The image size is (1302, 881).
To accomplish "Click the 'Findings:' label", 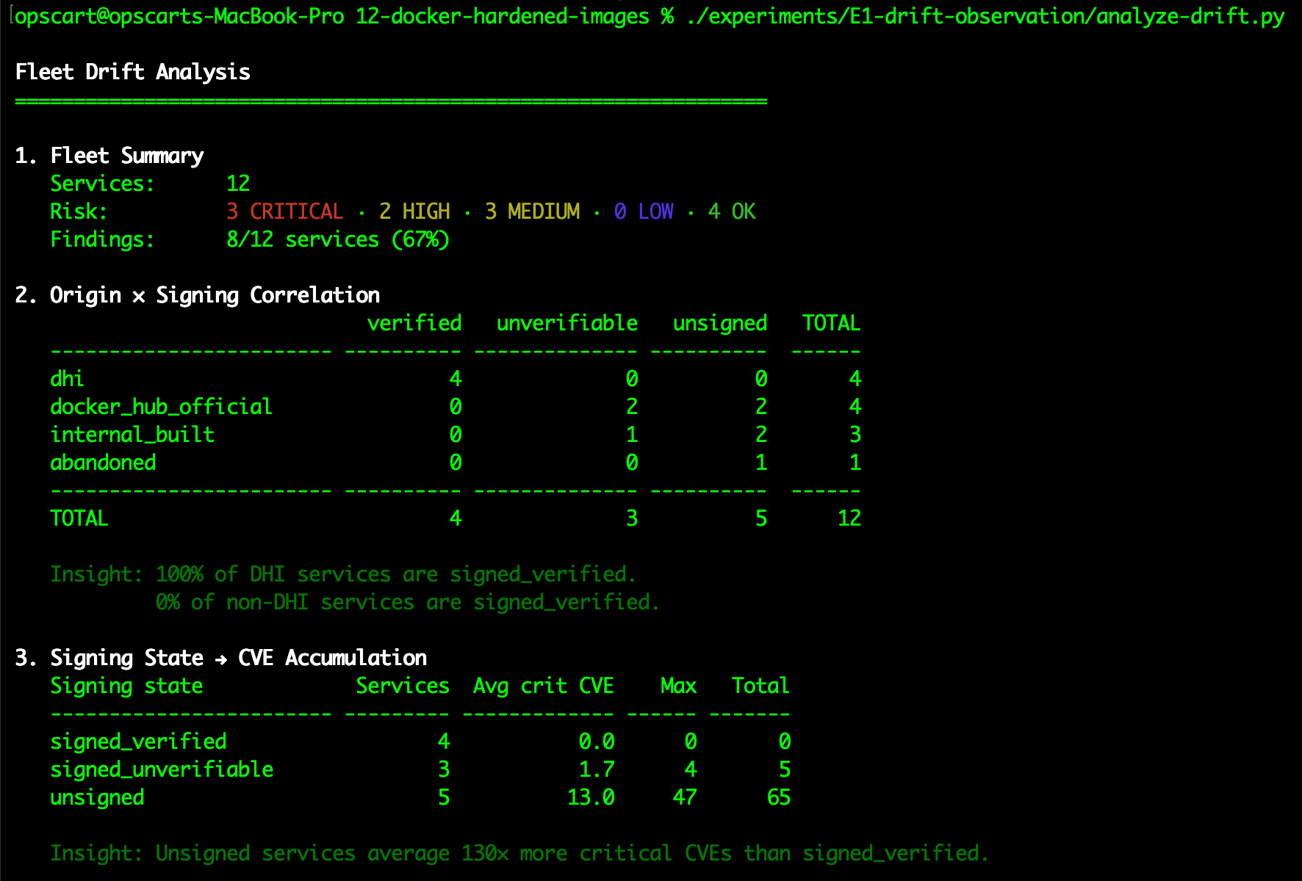I will (x=102, y=239).
